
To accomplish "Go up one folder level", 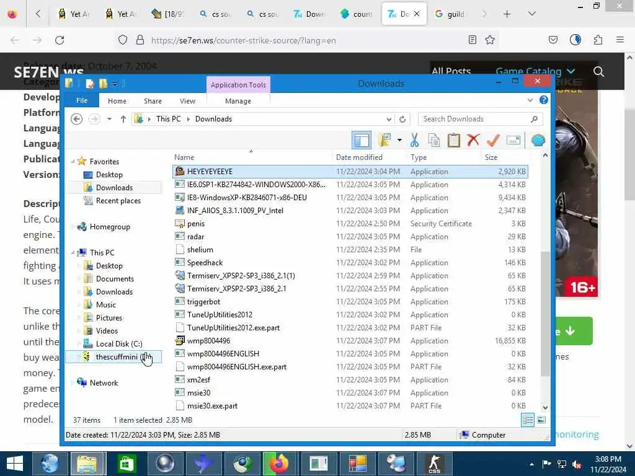I will [x=123, y=119].
